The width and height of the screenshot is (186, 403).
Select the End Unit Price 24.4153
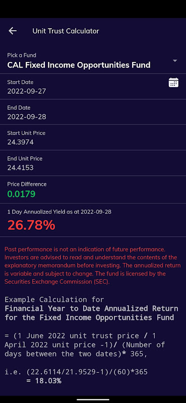tap(20, 168)
